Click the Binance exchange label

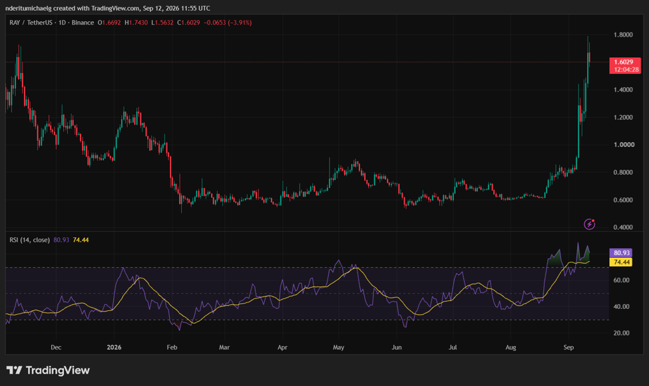(x=83, y=23)
